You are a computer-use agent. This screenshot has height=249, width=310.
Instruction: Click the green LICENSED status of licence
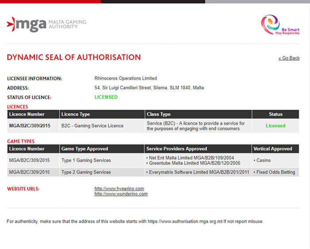tap(106, 97)
